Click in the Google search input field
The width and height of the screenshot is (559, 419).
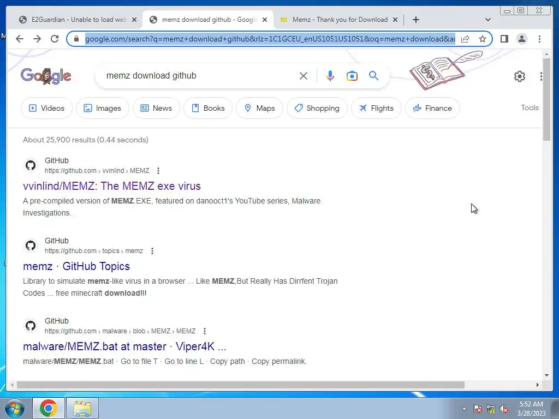coord(200,75)
